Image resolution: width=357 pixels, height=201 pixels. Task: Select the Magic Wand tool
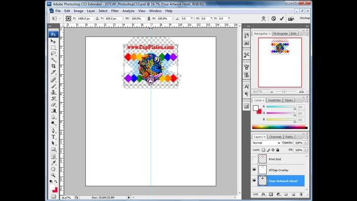[54, 60]
